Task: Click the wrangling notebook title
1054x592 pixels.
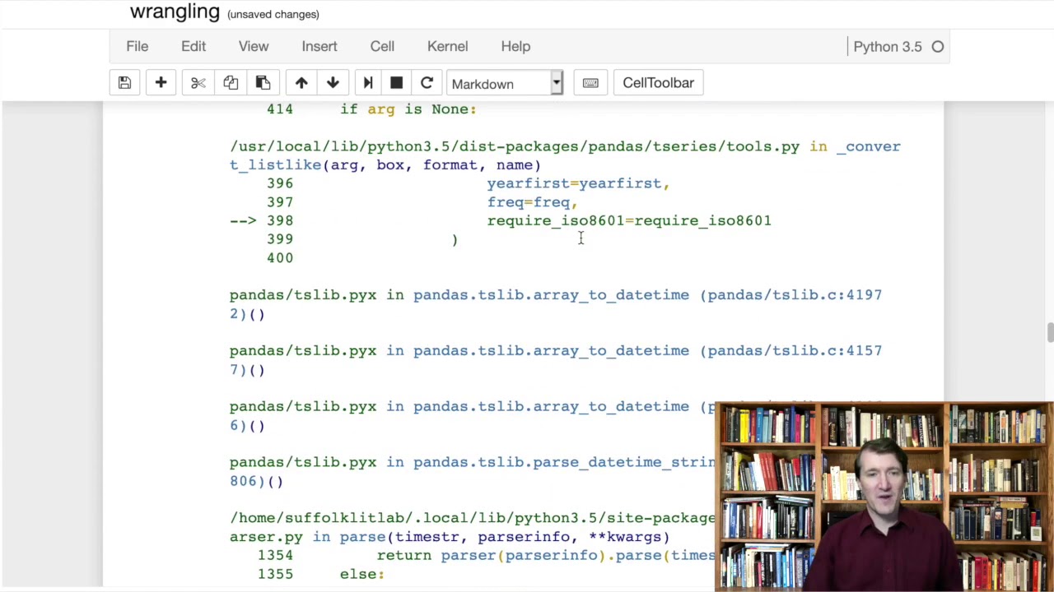Action: pos(175,12)
